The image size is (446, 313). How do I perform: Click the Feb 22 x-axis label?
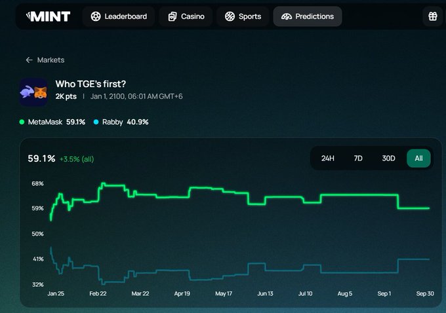pos(98,294)
